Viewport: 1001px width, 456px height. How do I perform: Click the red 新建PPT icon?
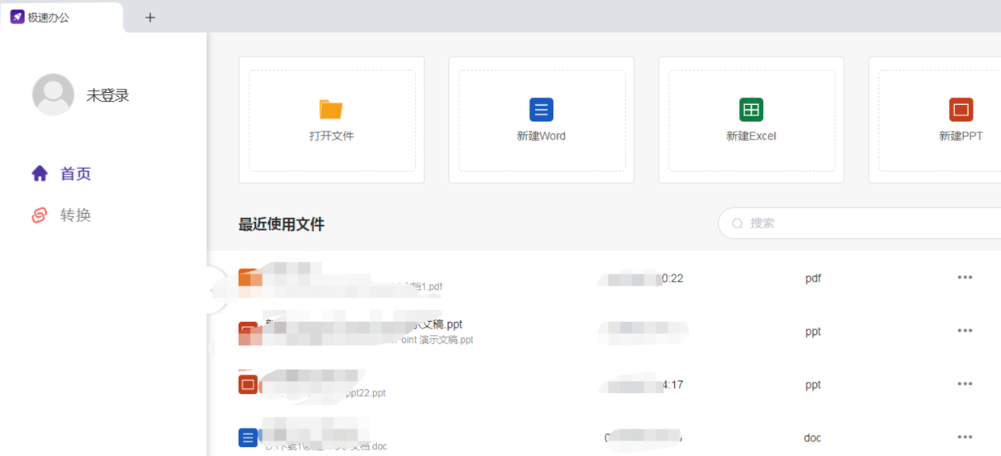click(961, 109)
